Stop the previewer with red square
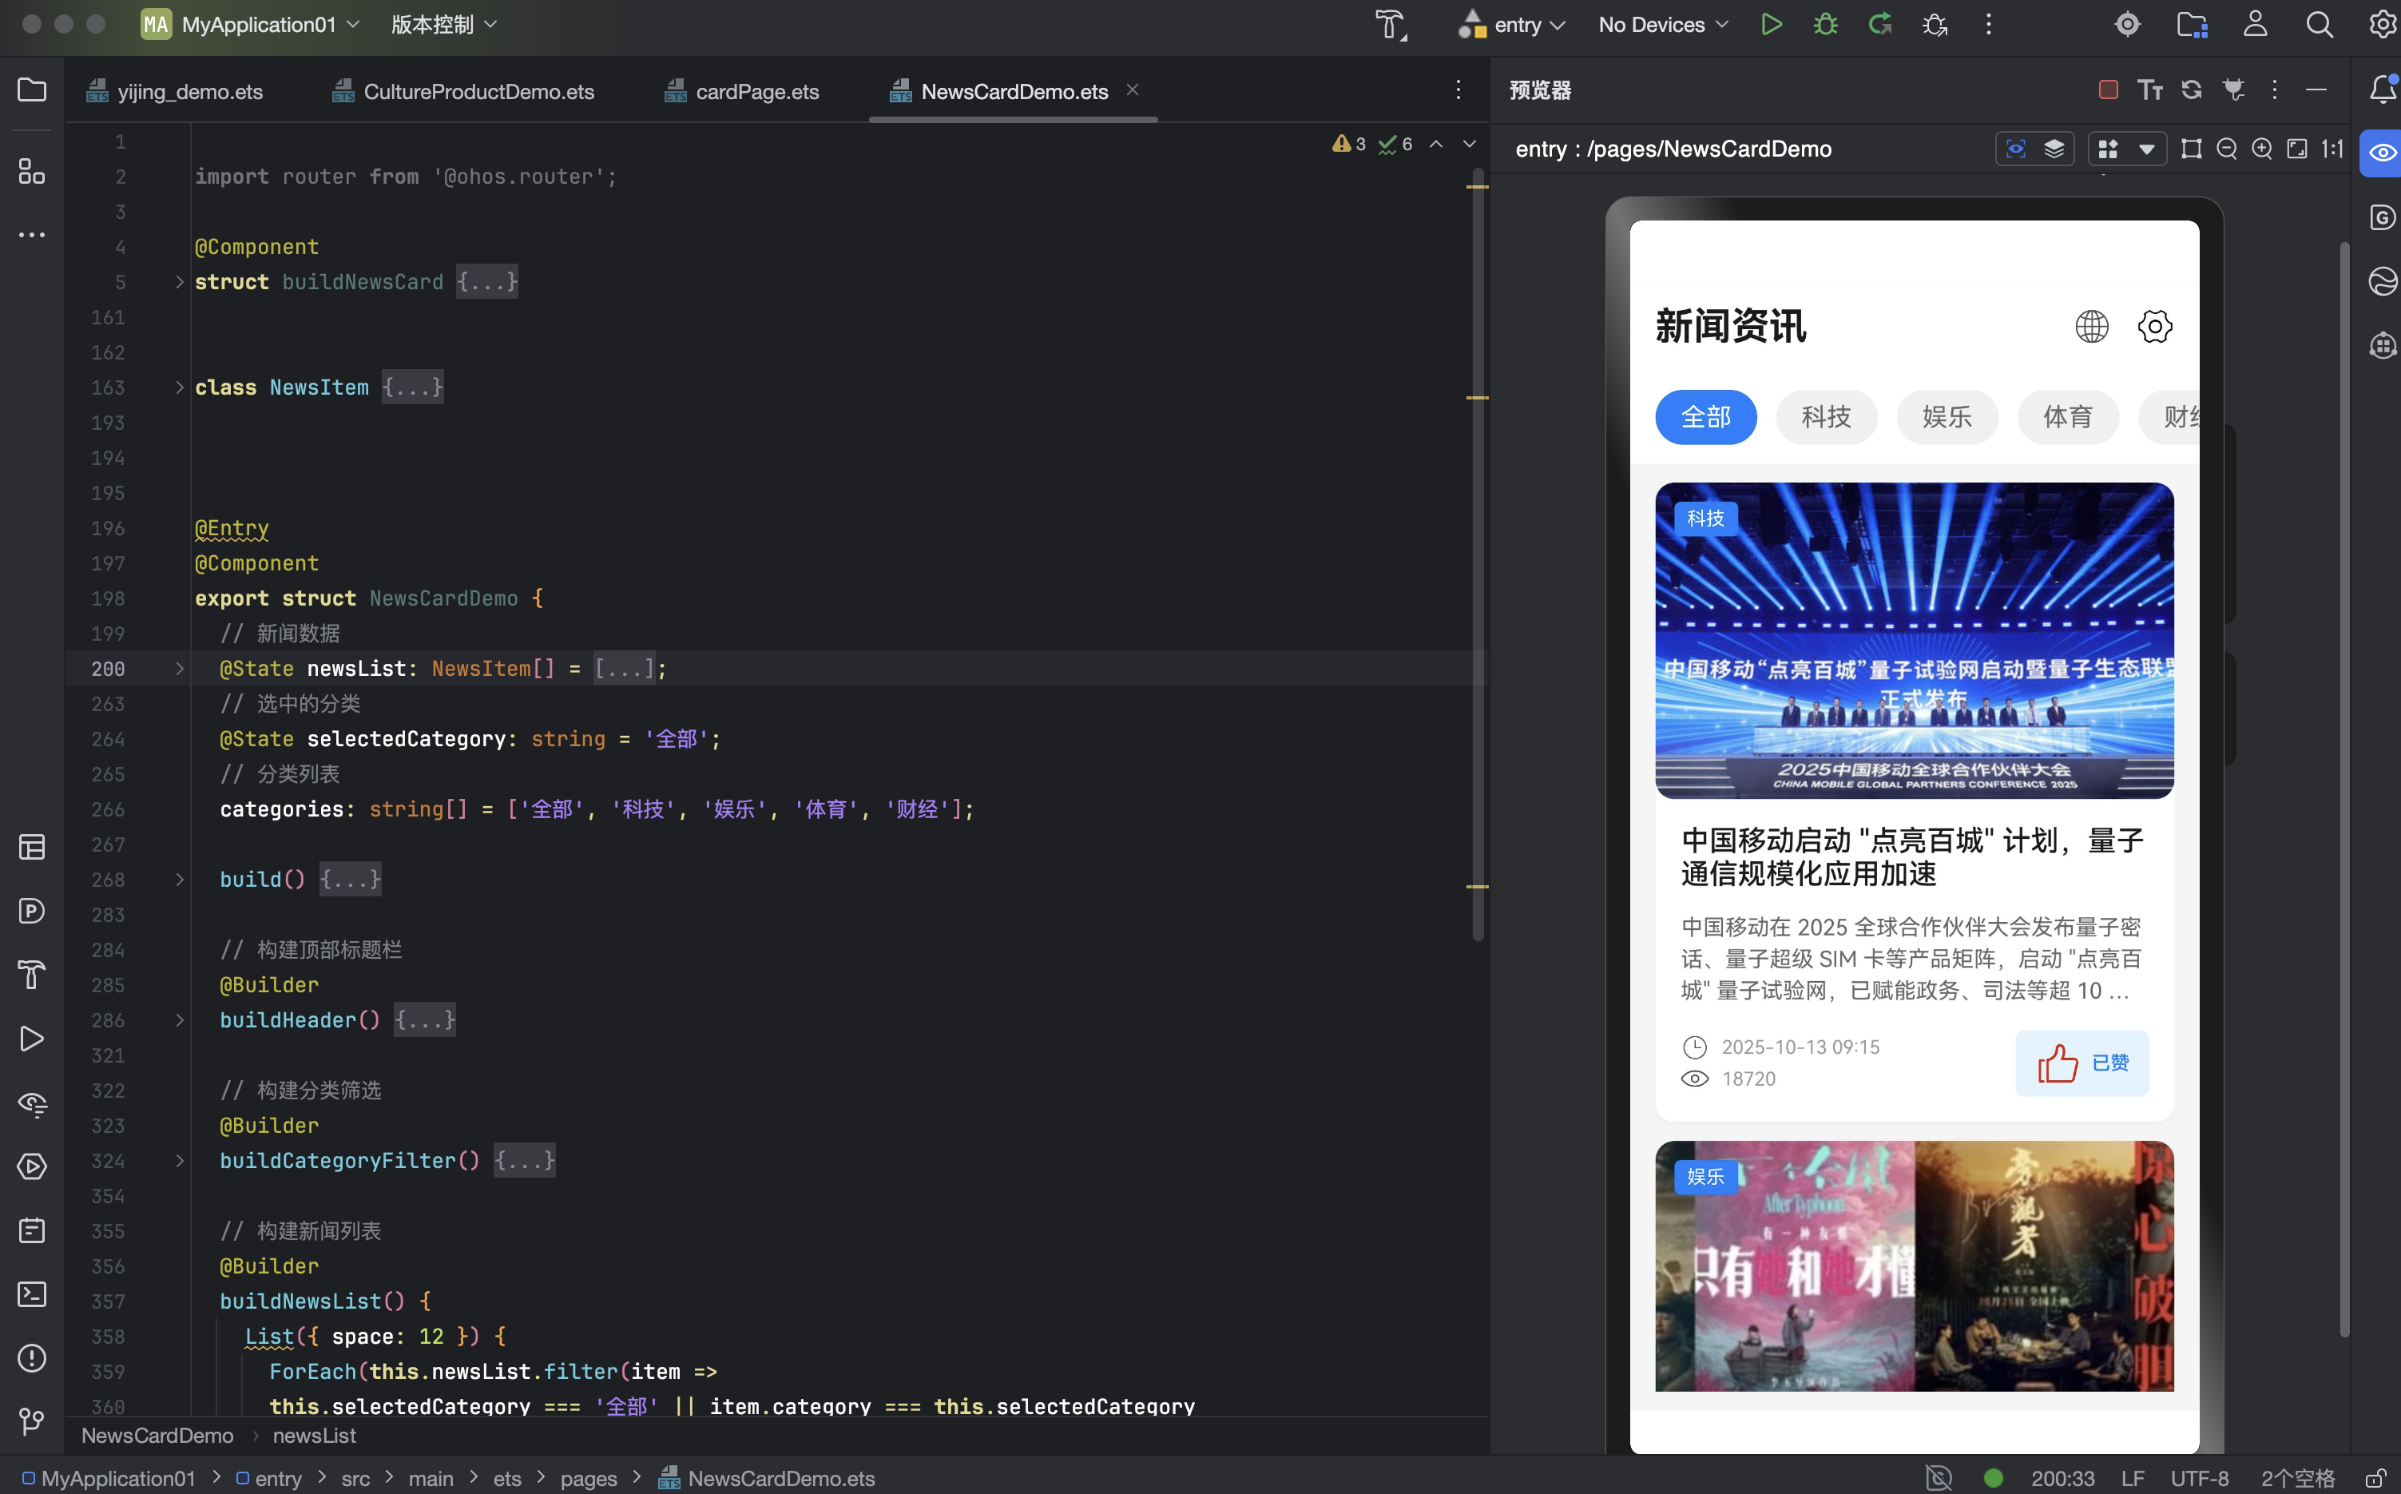The width and height of the screenshot is (2401, 1494). tap(2108, 90)
